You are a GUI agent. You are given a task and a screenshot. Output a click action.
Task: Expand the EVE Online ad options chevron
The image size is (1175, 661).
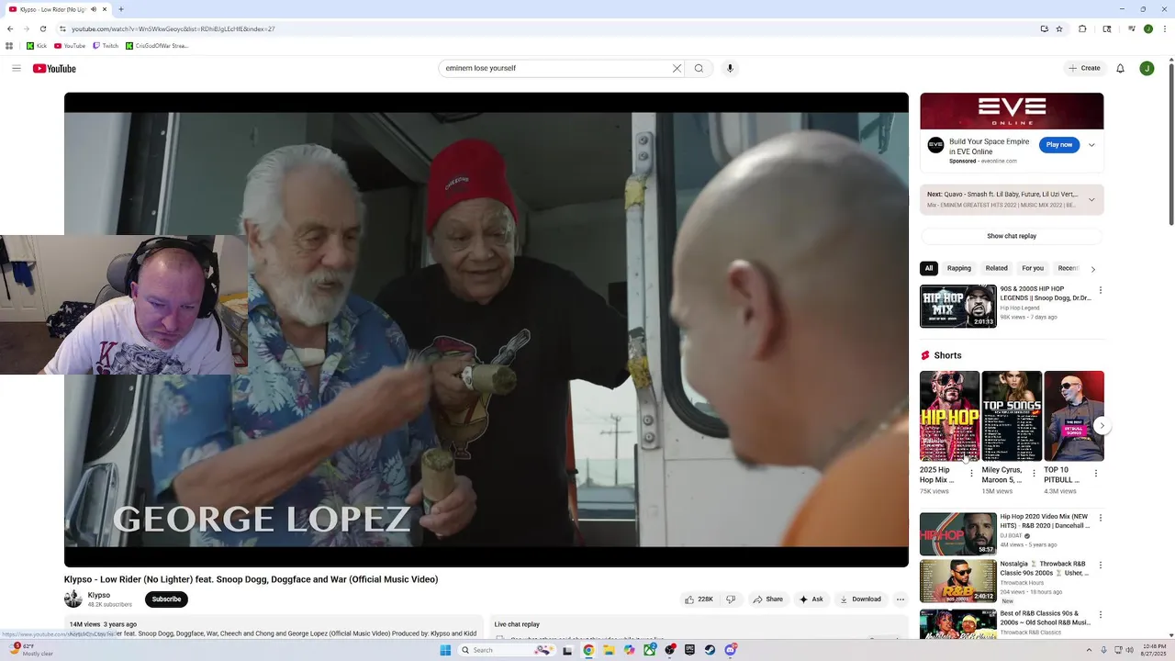(x=1091, y=145)
